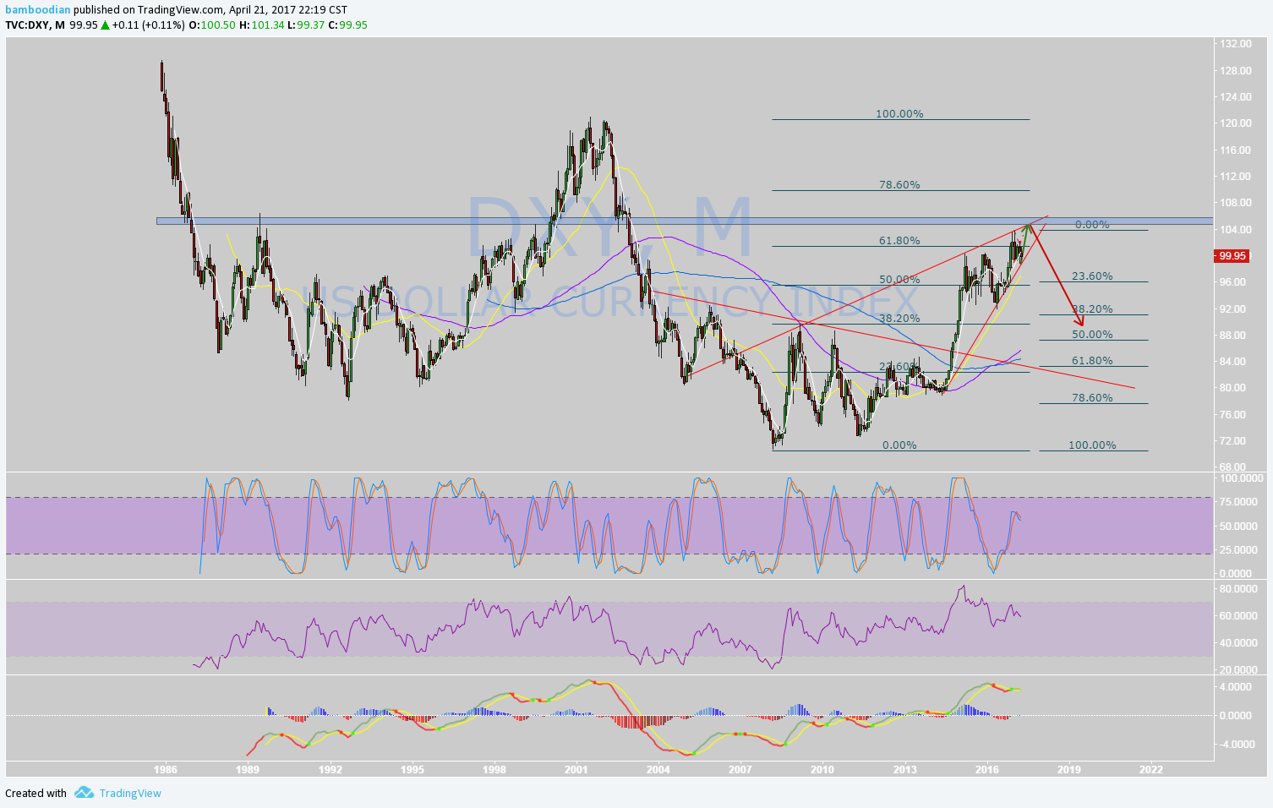The image size is (1273, 808).
Task: Click the 1989 year label on time axis
Action: tap(248, 770)
